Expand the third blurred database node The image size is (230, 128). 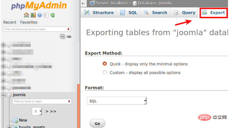(3, 59)
